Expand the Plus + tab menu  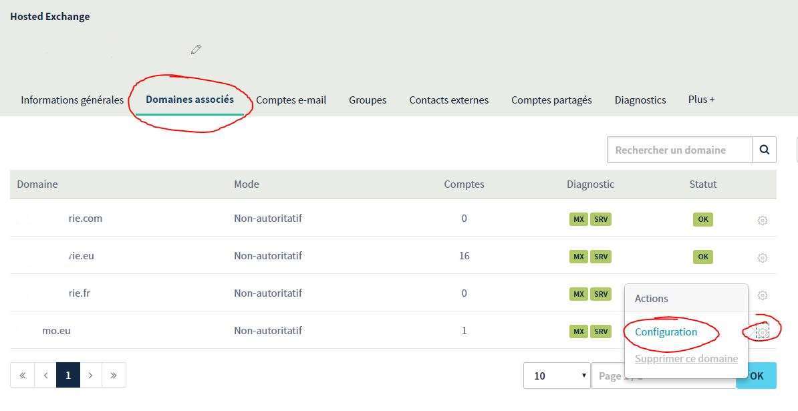pyautogui.click(x=701, y=99)
